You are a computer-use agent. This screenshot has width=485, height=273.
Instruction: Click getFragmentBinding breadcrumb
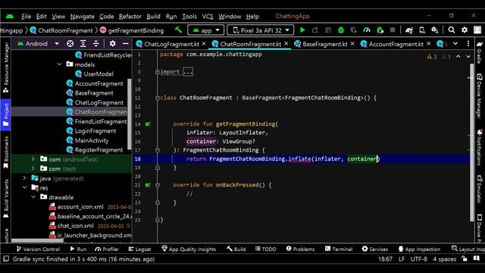[132, 30]
